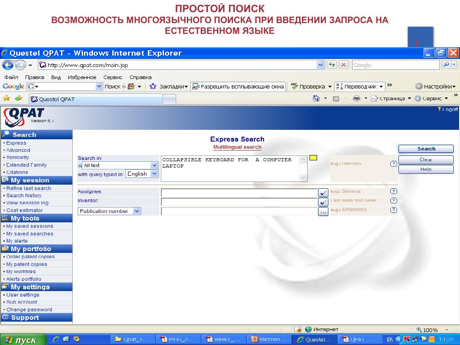460x345 pixels.
Task: Open the Вид menu
Action: pos(56,77)
